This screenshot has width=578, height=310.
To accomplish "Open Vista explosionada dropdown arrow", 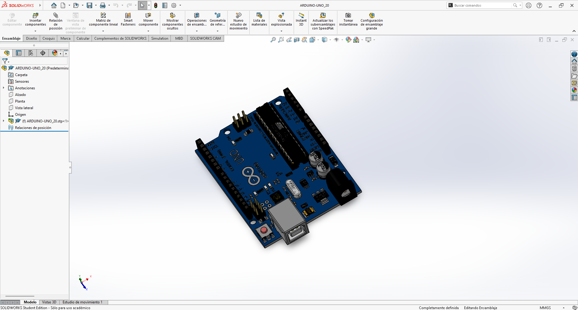I will tap(281, 31).
